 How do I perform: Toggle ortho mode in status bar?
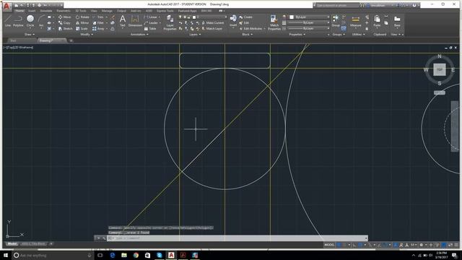tap(354, 245)
